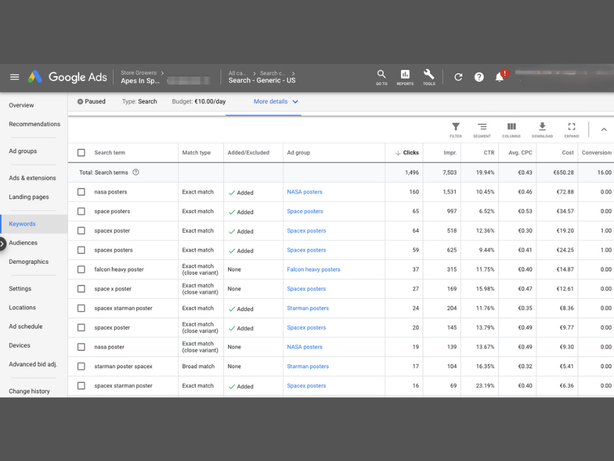Click the Total Search terms help icon
Viewport: 614px width, 461px height.
pos(136,172)
